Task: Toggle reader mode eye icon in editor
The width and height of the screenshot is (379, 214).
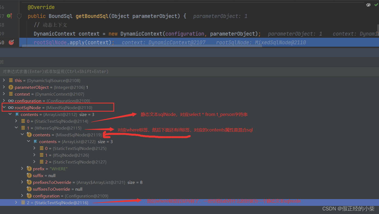Action: pos(368,5)
